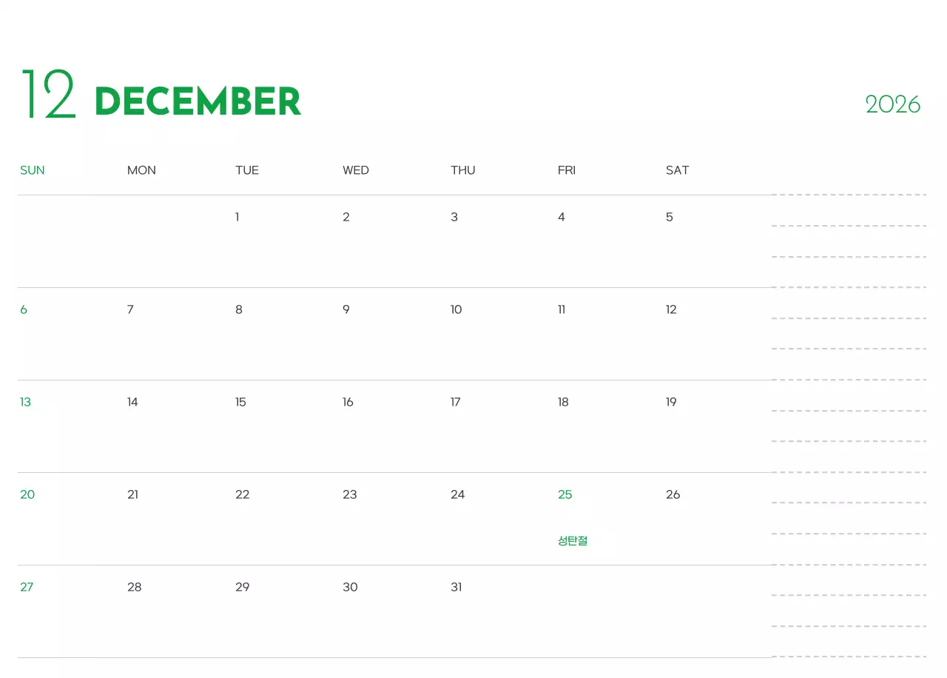Select December 1 on the calendar
The height and width of the screenshot is (678, 947).
[x=237, y=217]
